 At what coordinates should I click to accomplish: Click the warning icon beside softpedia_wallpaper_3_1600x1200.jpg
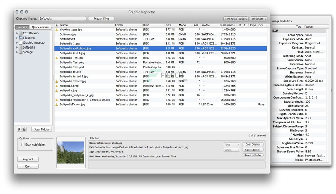pyautogui.click(x=57, y=100)
